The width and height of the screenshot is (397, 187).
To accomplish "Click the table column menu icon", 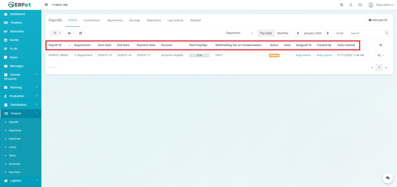I will point(380,45).
